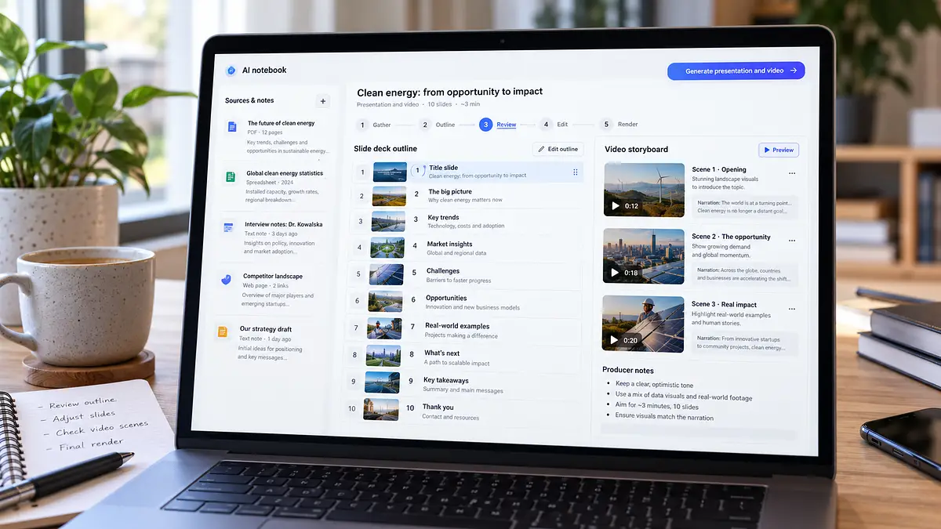The height and width of the screenshot is (529, 941).
Task: Open more options for Scene 3 Real impact
Action: click(791, 309)
